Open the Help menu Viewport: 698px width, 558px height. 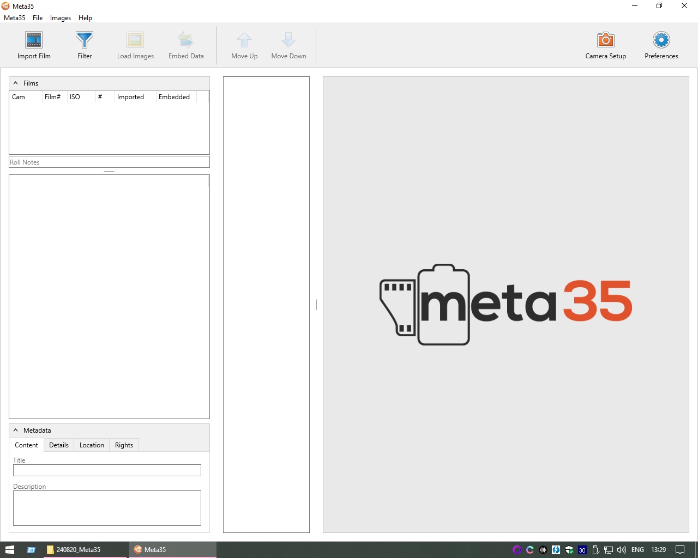tap(85, 18)
